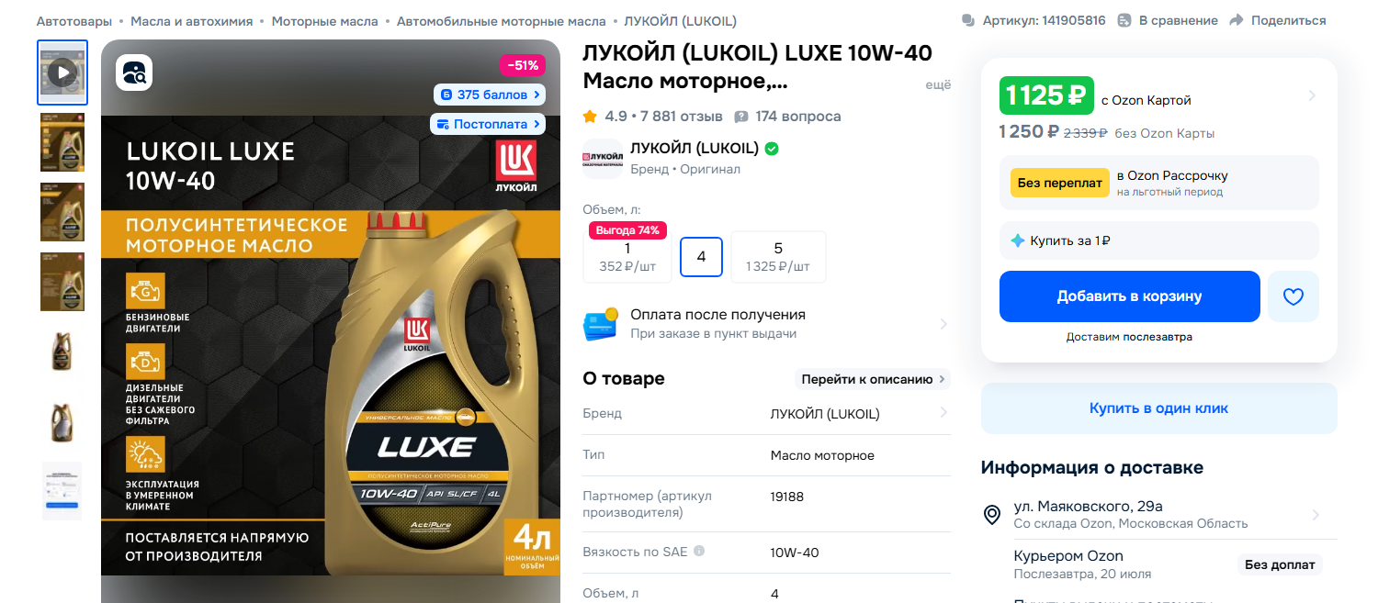
Task: Click the Share arrow icon
Action: tap(1236, 20)
